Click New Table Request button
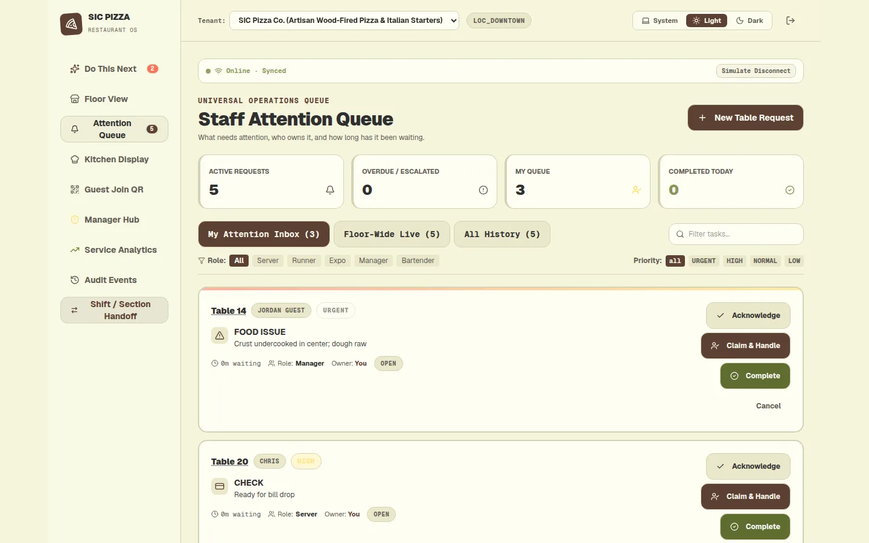This screenshot has height=543, width=869. pyautogui.click(x=745, y=118)
